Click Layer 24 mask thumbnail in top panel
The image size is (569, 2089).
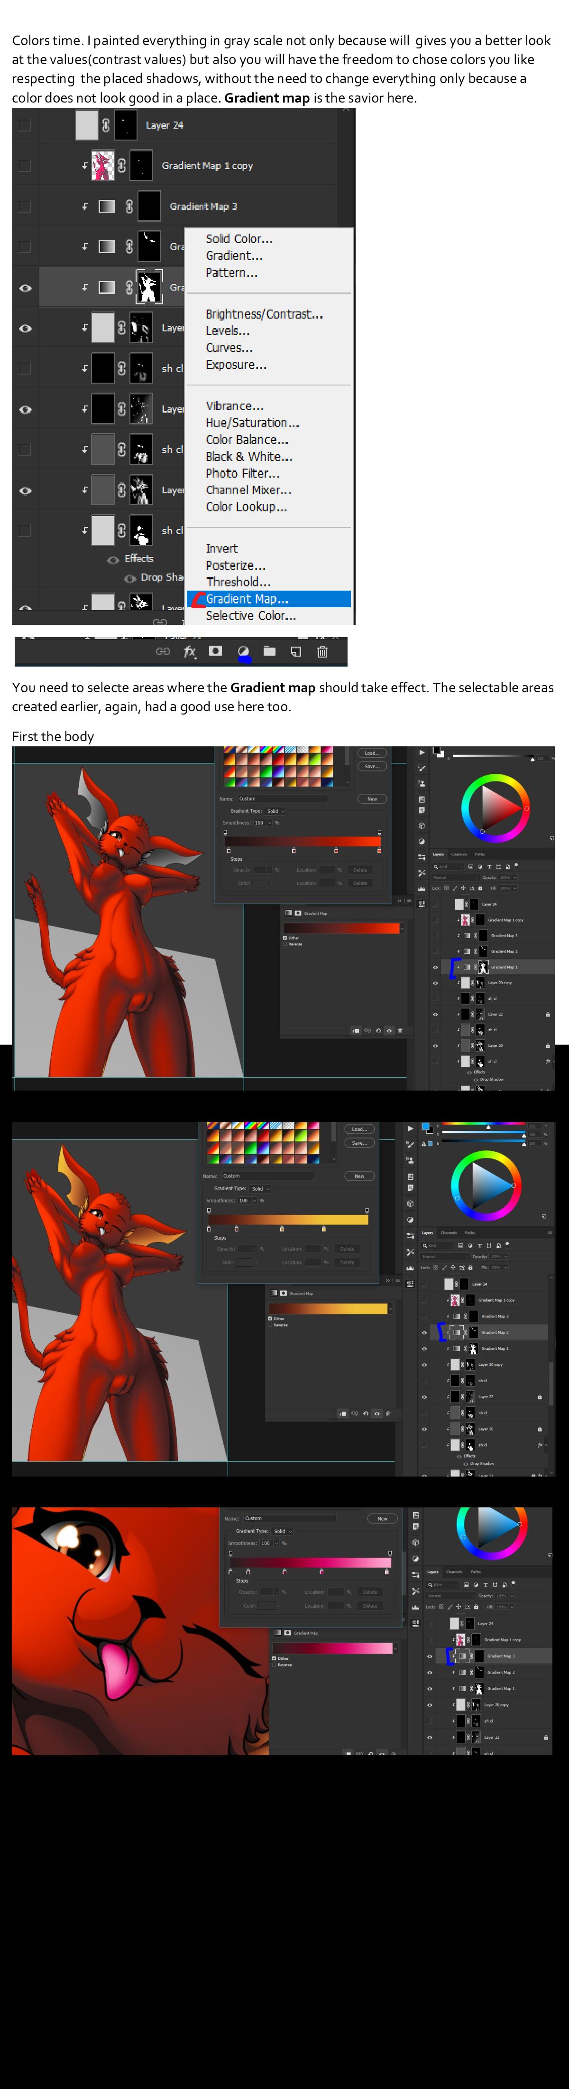click(126, 125)
